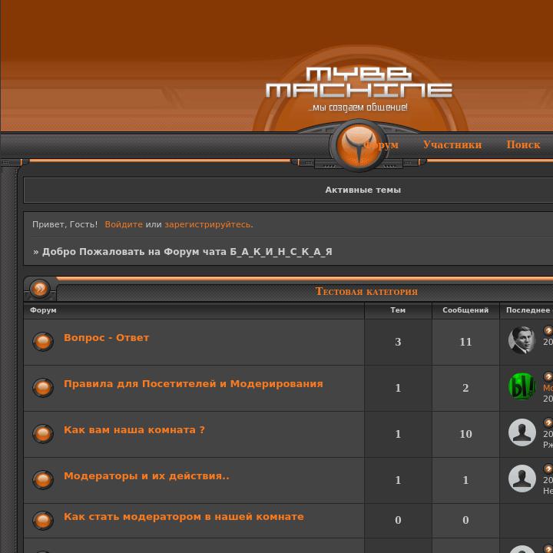The height and width of the screenshot is (553, 553).
Task: Open last-post avatar in Вопрос - Ответ row
Action: [522, 340]
